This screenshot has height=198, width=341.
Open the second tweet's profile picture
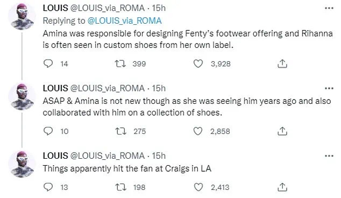pos(22,97)
